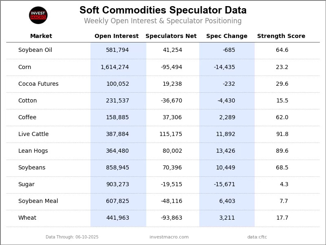Click the Speculators Net column header
Screen dimensions: 326x245
point(171,36)
